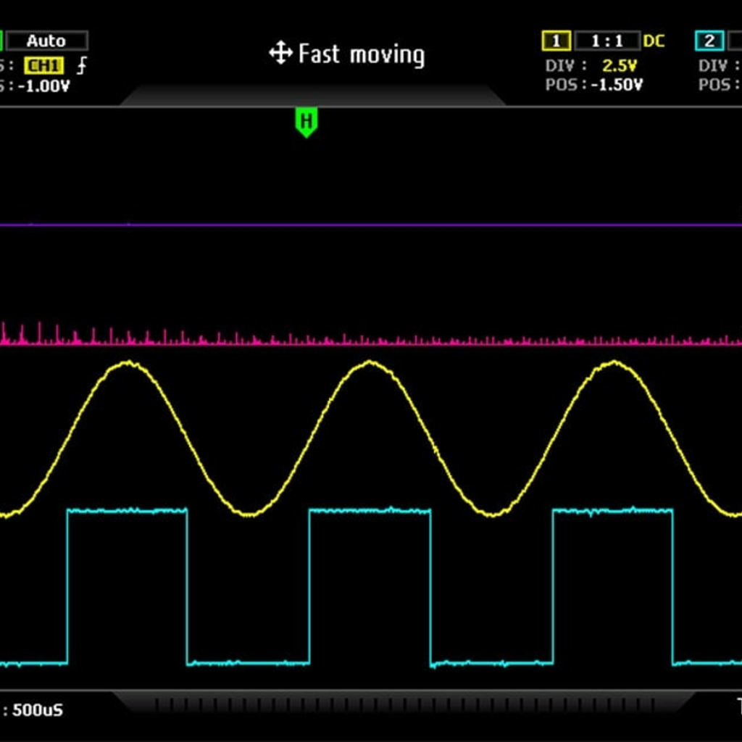Screen dimensions: 742x742
Task: Click the -1.50V channel 1 position value
Action: pos(617,85)
